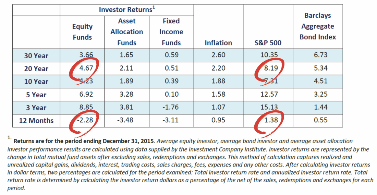The image size is (377, 195).
Task: Click the 12 Months row label
Action: (36, 121)
